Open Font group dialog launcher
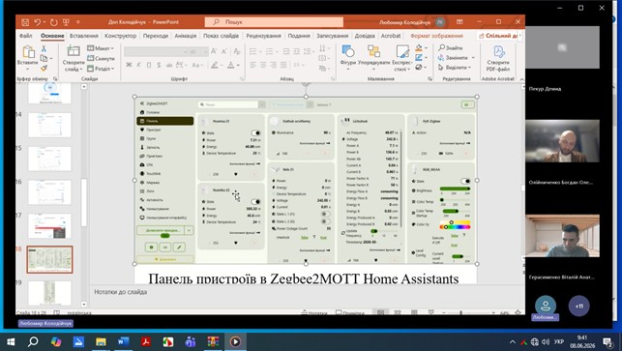The width and height of the screenshot is (622, 351). [242, 79]
